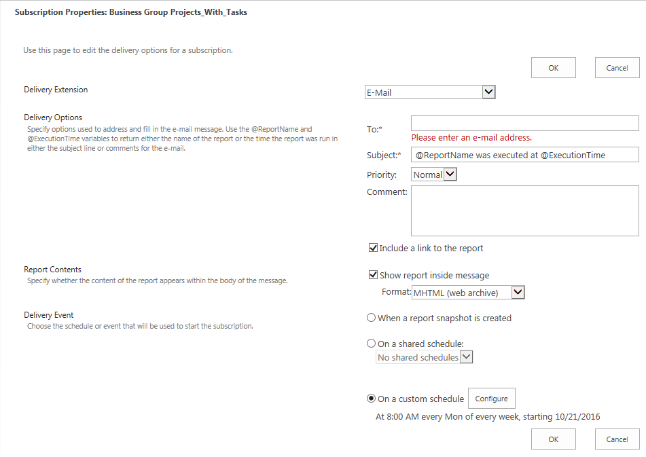This screenshot has height=457, width=646.
Task: Click the bottom Cancel button
Action: pos(617,439)
